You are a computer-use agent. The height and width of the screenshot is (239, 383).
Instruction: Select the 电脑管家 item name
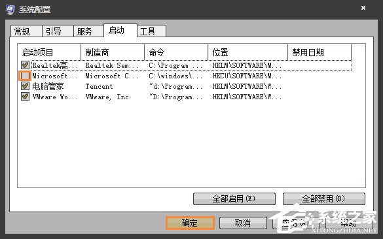click(x=48, y=86)
